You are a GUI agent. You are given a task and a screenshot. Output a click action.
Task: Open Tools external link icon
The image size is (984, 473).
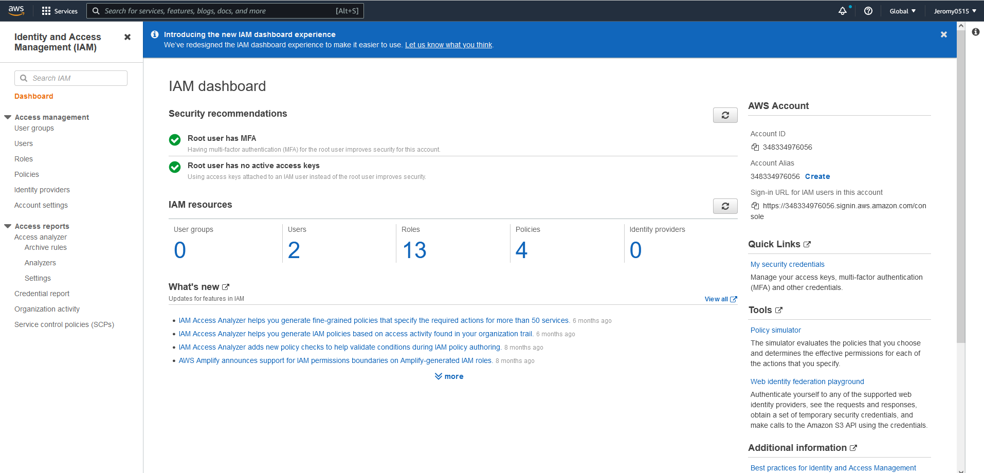[779, 310]
